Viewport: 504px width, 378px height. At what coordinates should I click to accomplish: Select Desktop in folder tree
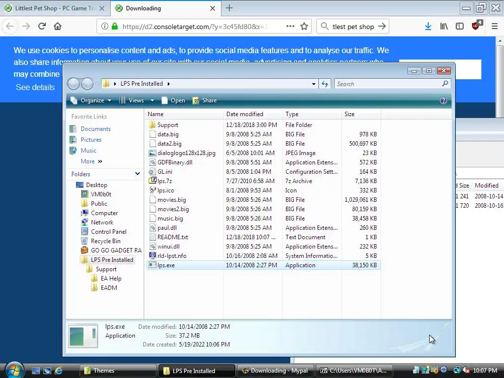click(96, 185)
